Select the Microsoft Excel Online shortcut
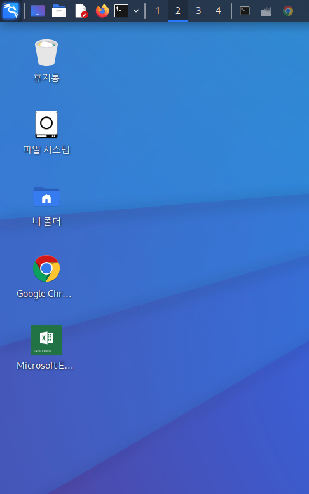This screenshot has width=309, height=494. 46,340
